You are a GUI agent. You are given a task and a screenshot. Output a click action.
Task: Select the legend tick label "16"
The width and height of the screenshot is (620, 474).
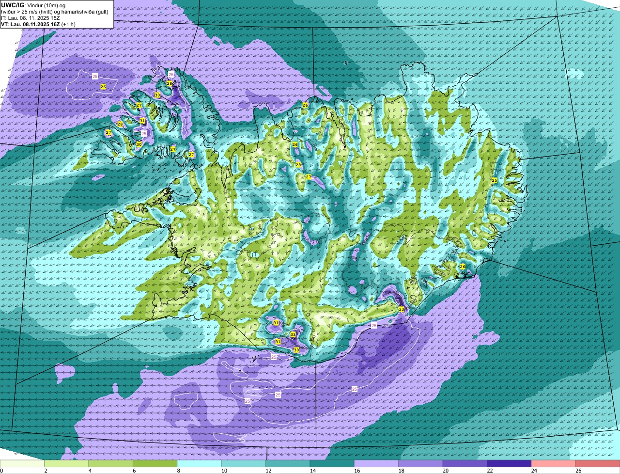(356, 471)
